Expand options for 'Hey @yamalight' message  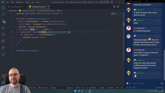145,36
